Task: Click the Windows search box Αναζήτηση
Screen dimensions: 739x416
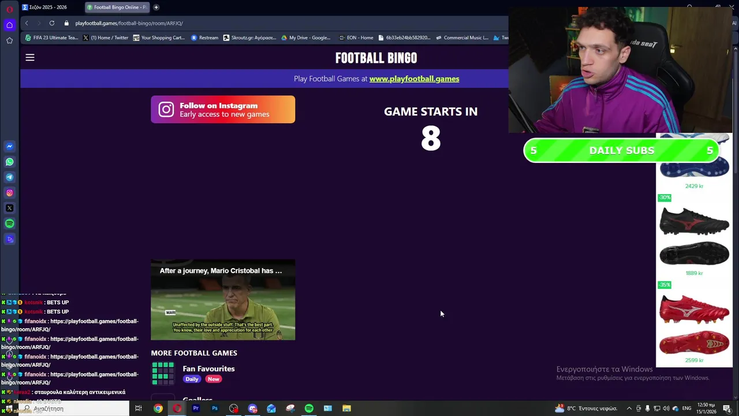Action: tap(74, 408)
